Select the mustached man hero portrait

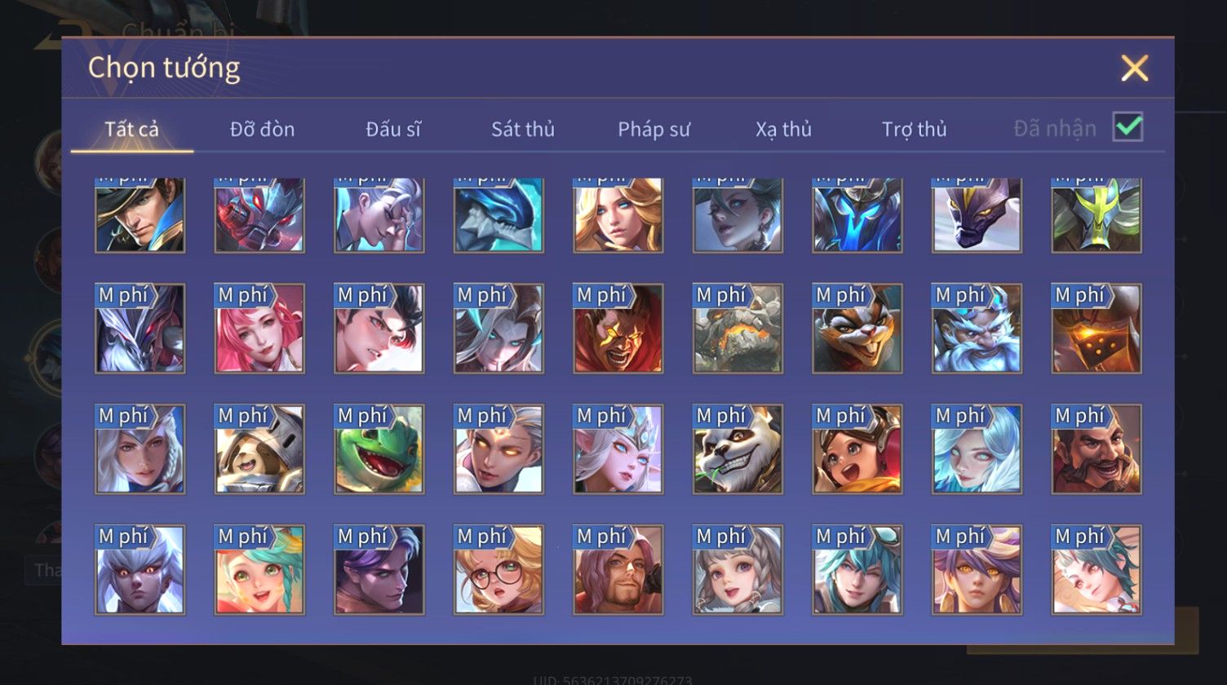tap(1097, 449)
